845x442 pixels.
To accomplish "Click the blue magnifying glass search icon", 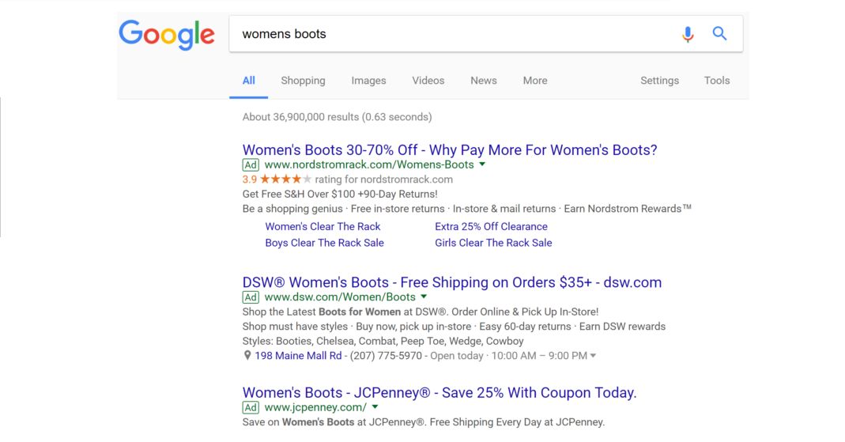I will 719,34.
